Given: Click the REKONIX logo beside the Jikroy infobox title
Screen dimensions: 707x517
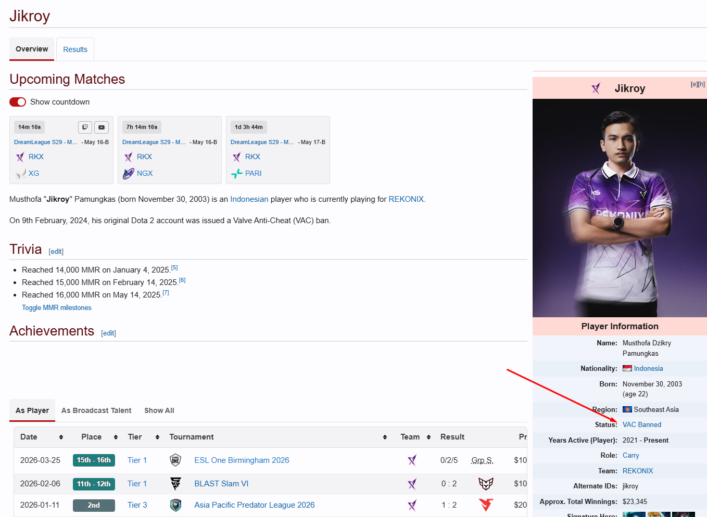Looking at the screenshot, I should tap(596, 88).
